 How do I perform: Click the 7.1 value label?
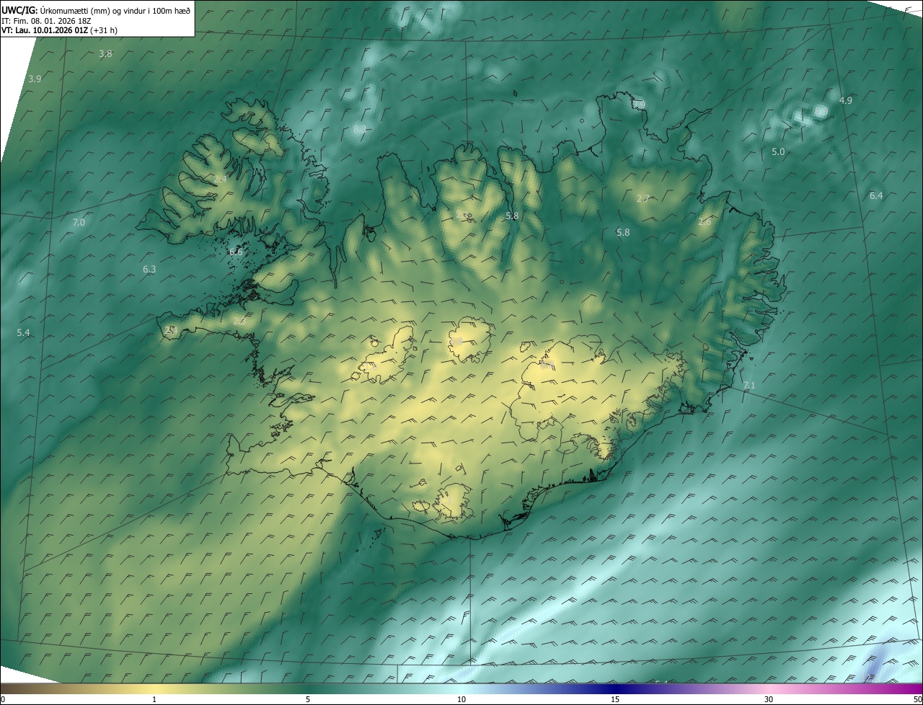tap(749, 385)
